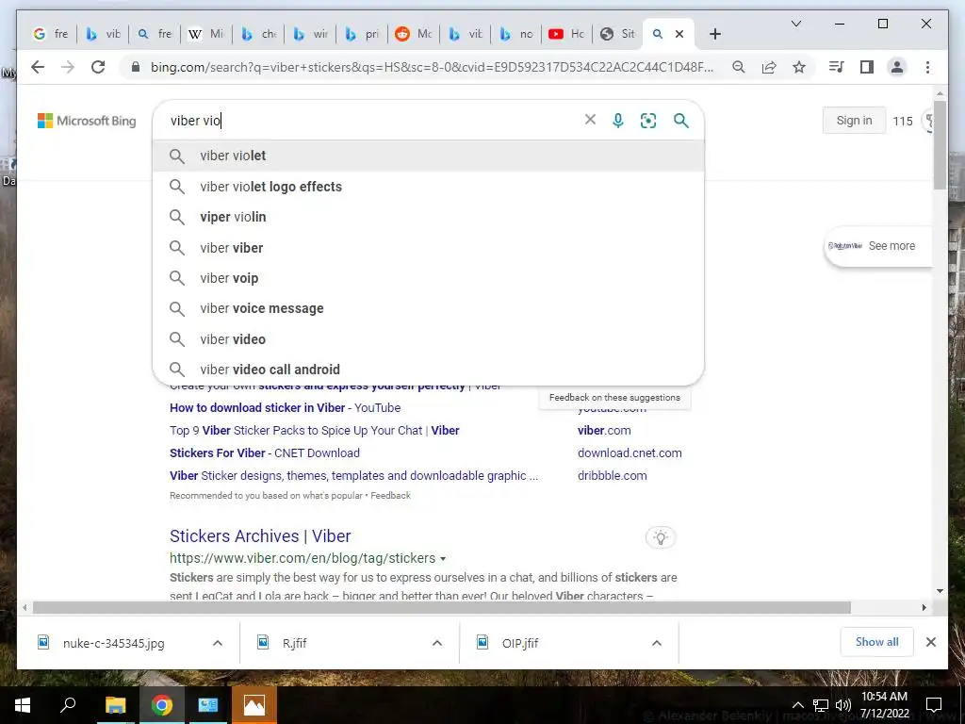Switch to the Wikipedia tab
This screenshot has height=724, width=965.
point(206,35)
